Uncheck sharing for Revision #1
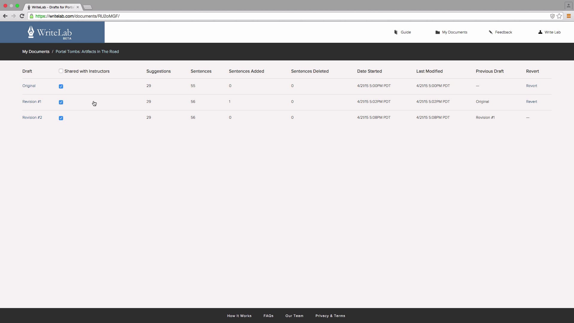 pos(61,102)
